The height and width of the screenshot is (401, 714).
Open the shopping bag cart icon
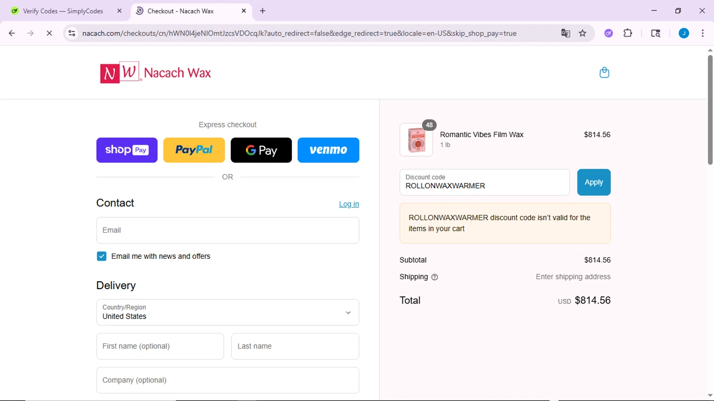[604, 72]
